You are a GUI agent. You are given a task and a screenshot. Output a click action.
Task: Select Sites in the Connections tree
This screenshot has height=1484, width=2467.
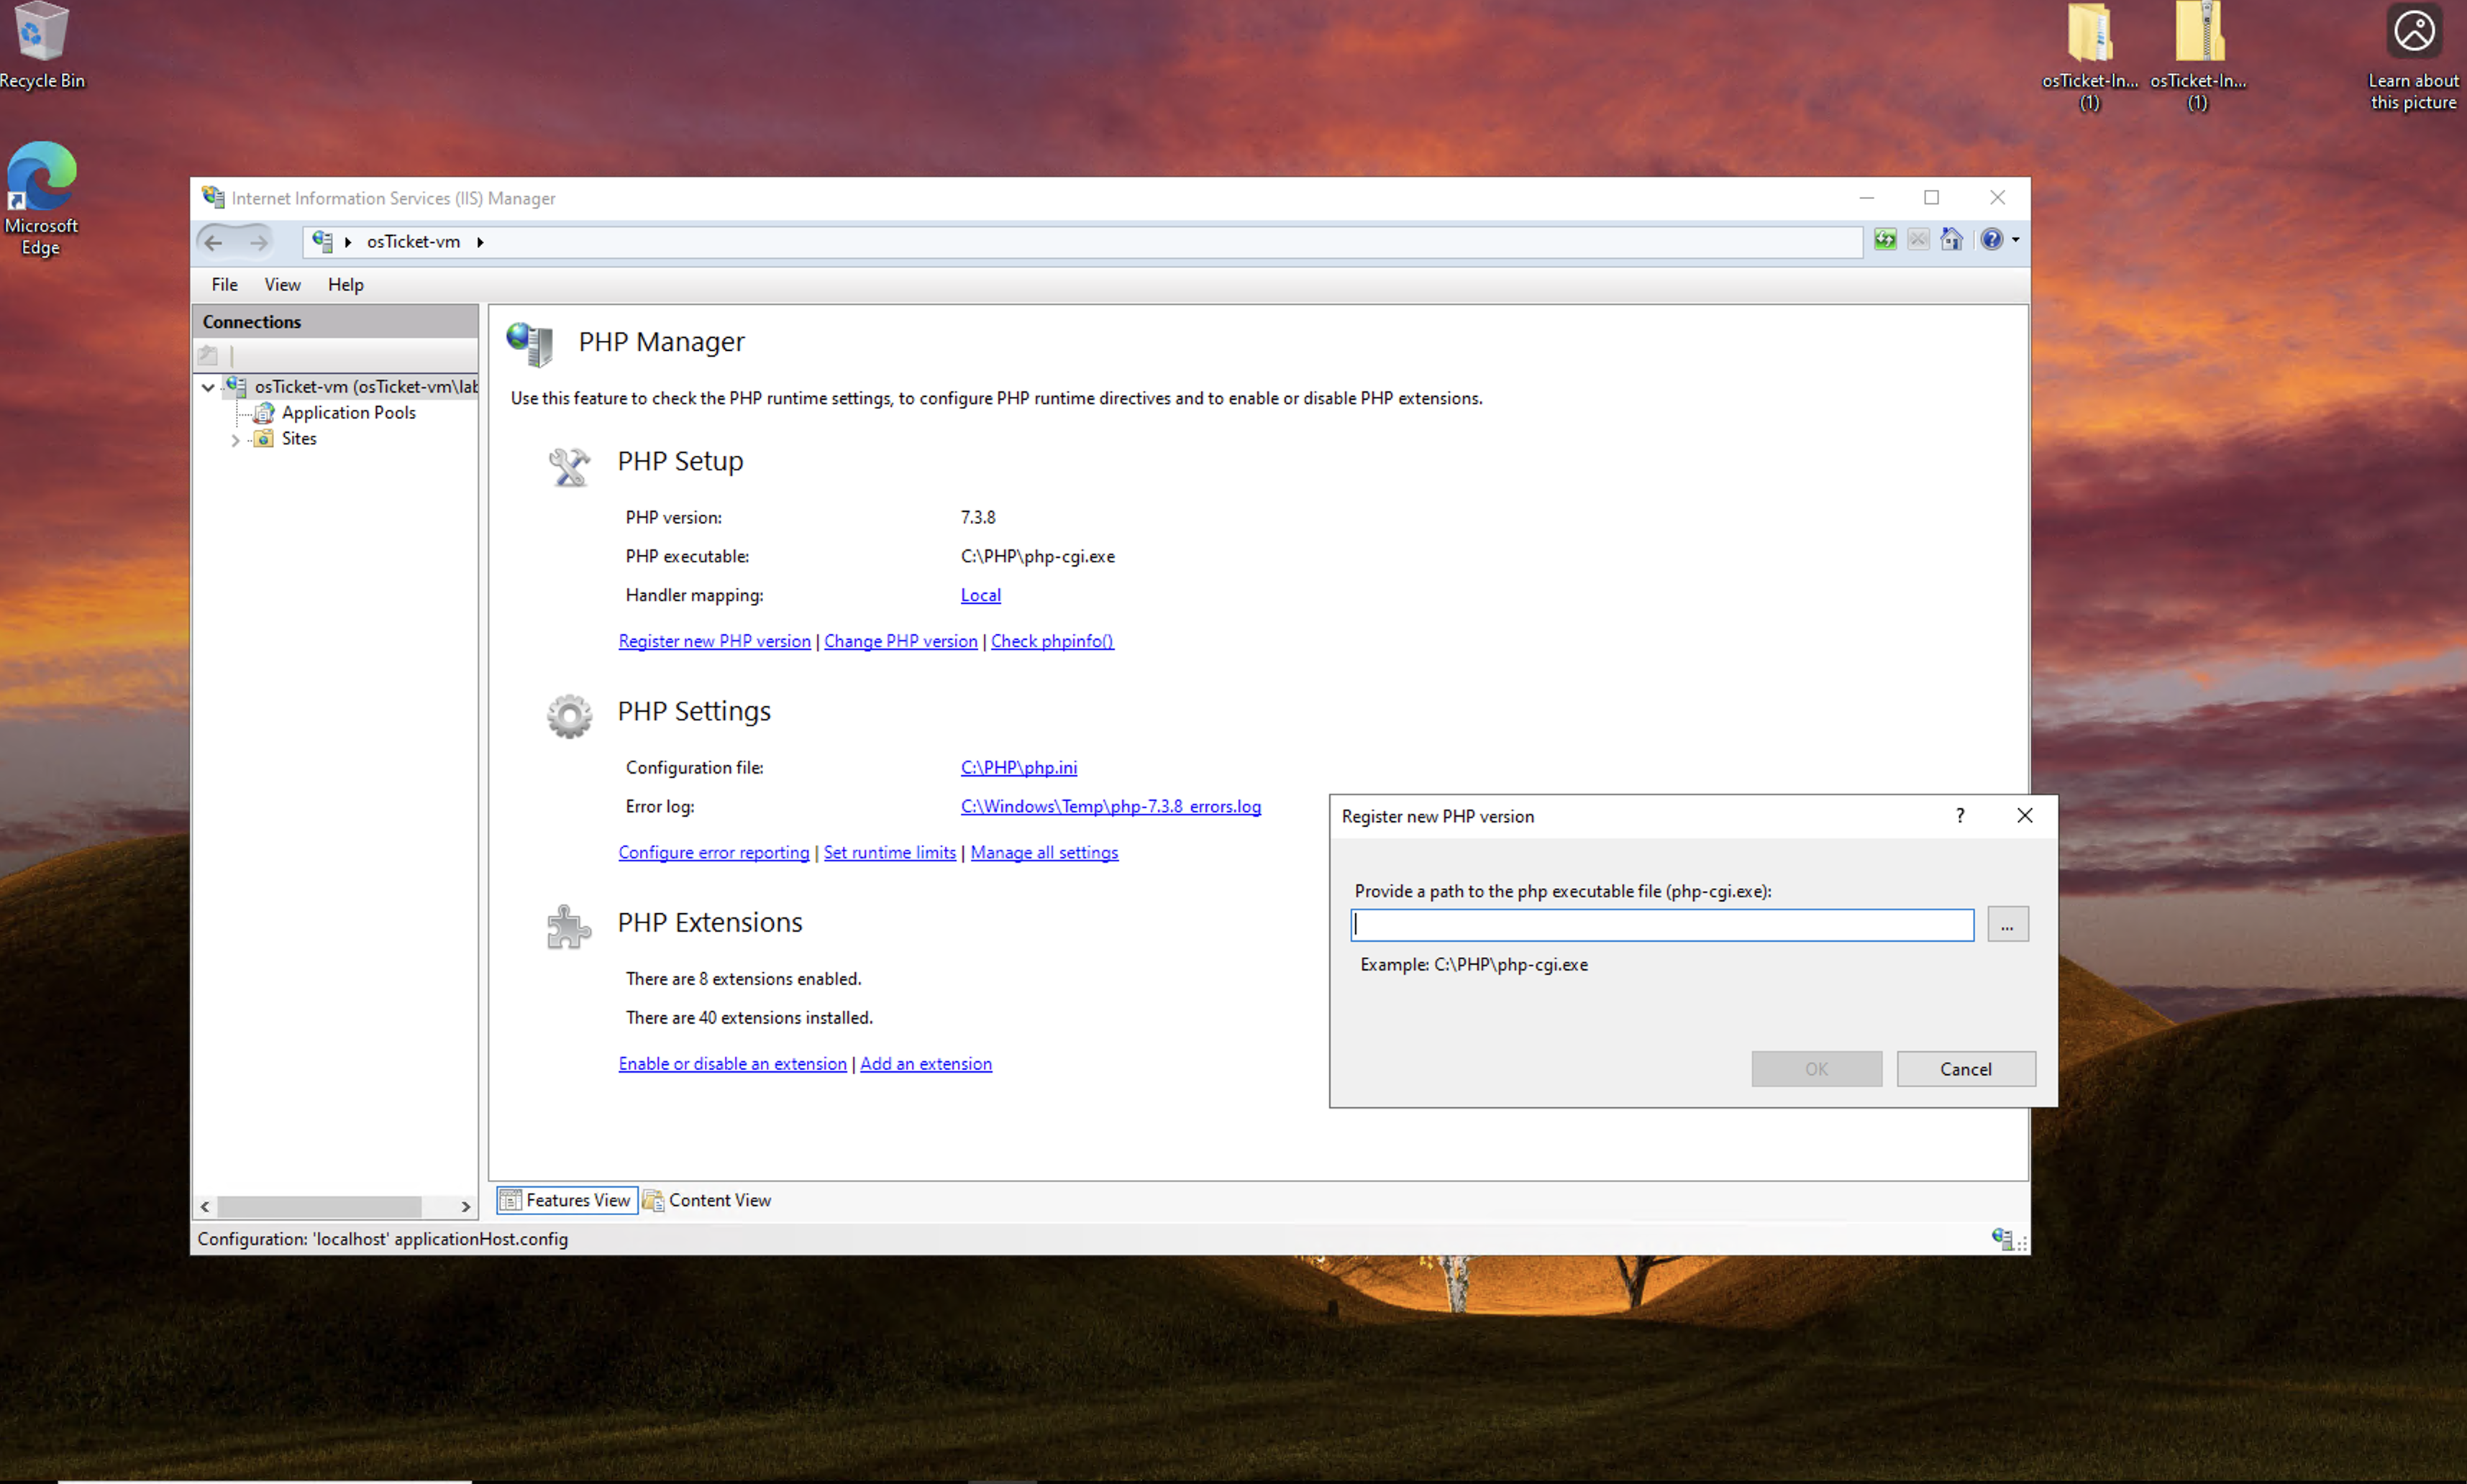(298, 438)
